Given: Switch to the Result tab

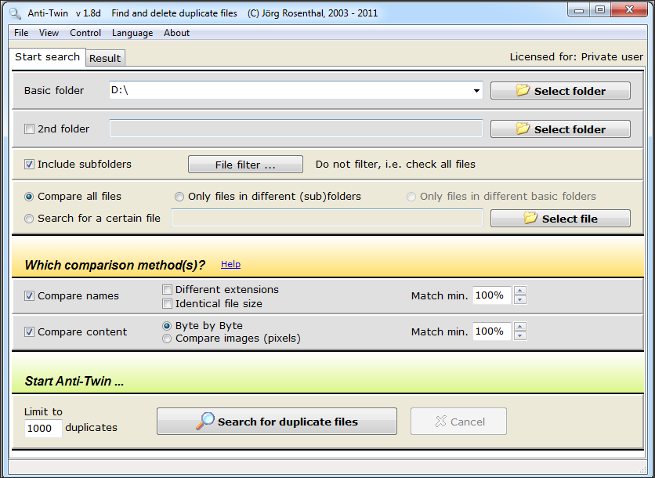Looking at the screenshot, I should click(105, 58).
